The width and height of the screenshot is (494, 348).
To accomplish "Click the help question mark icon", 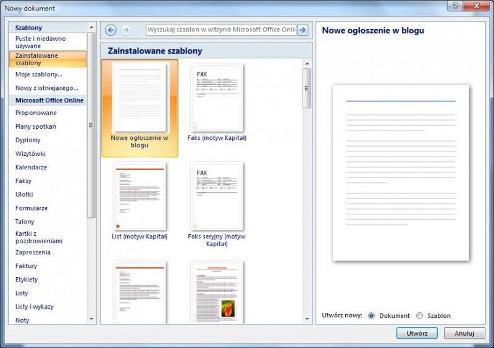I will 455,6.
